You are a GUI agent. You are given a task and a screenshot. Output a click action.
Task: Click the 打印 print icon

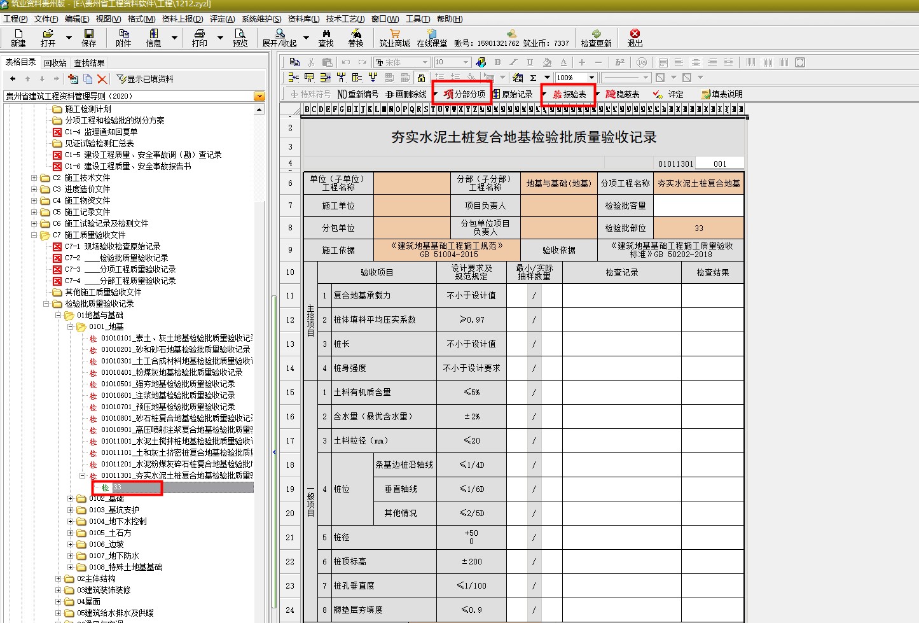coord(200,38)
